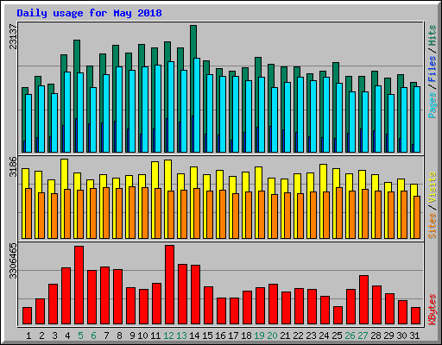Screen dimensions: 442x345
Task: Select green weekend day label 5
Action: tap(80, 336)
